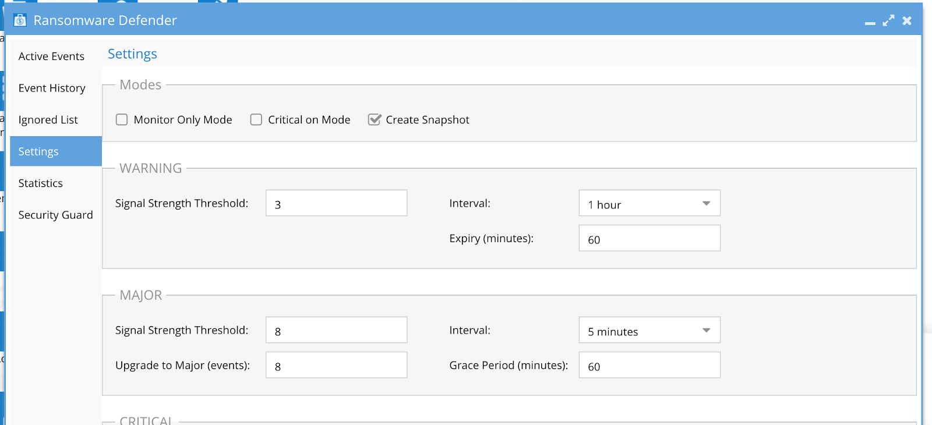View the Statistics section
The image size is (932, 425).
(x=56, y=183)
